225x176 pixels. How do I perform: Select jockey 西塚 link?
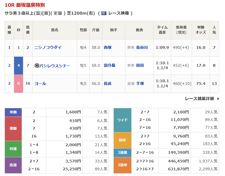tap(107, 47)
